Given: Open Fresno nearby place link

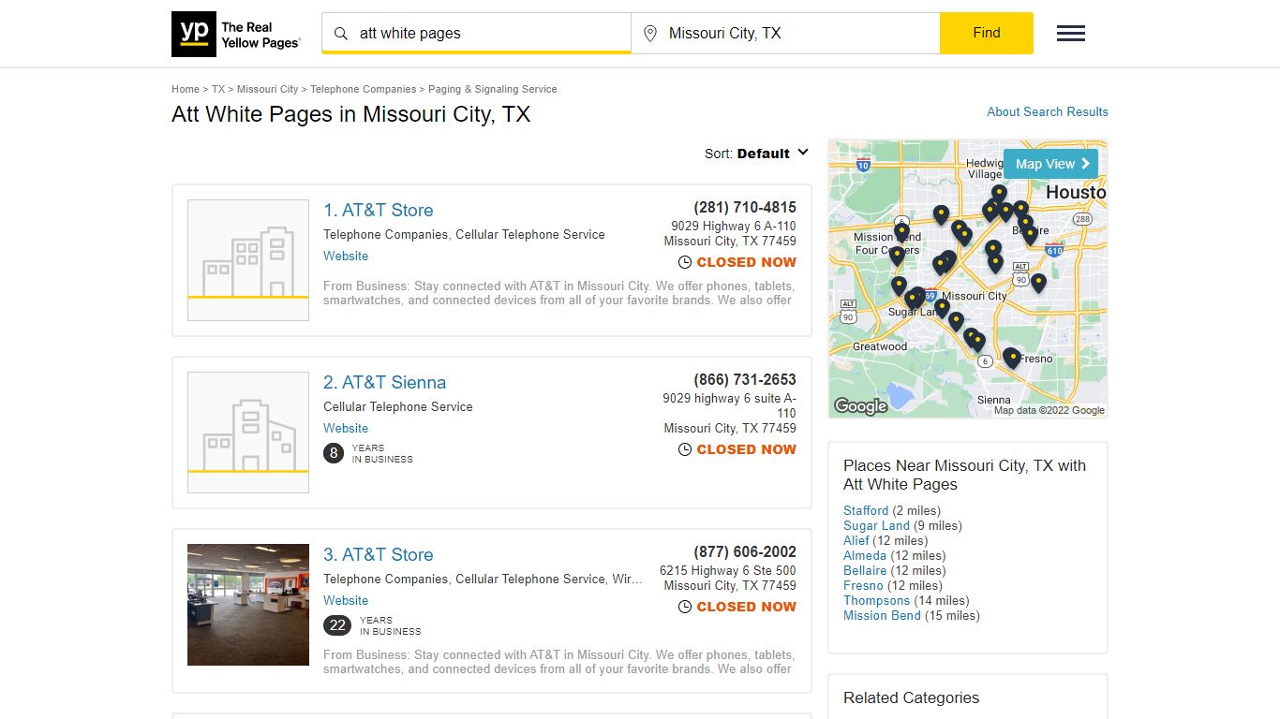Looking at the screenshot, I should 863,585.
